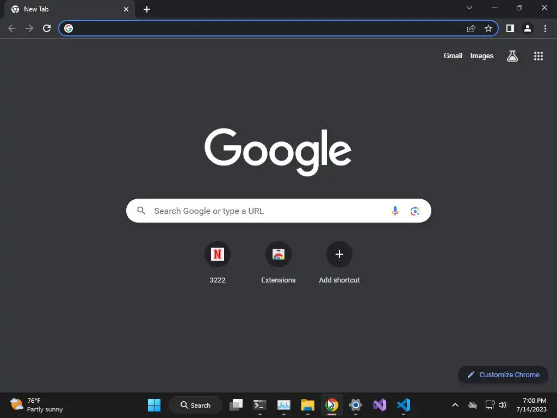Open Task View on the taskbar
Image resolution: width=557 pixels, height=418 pixels.
coord(236,405)
